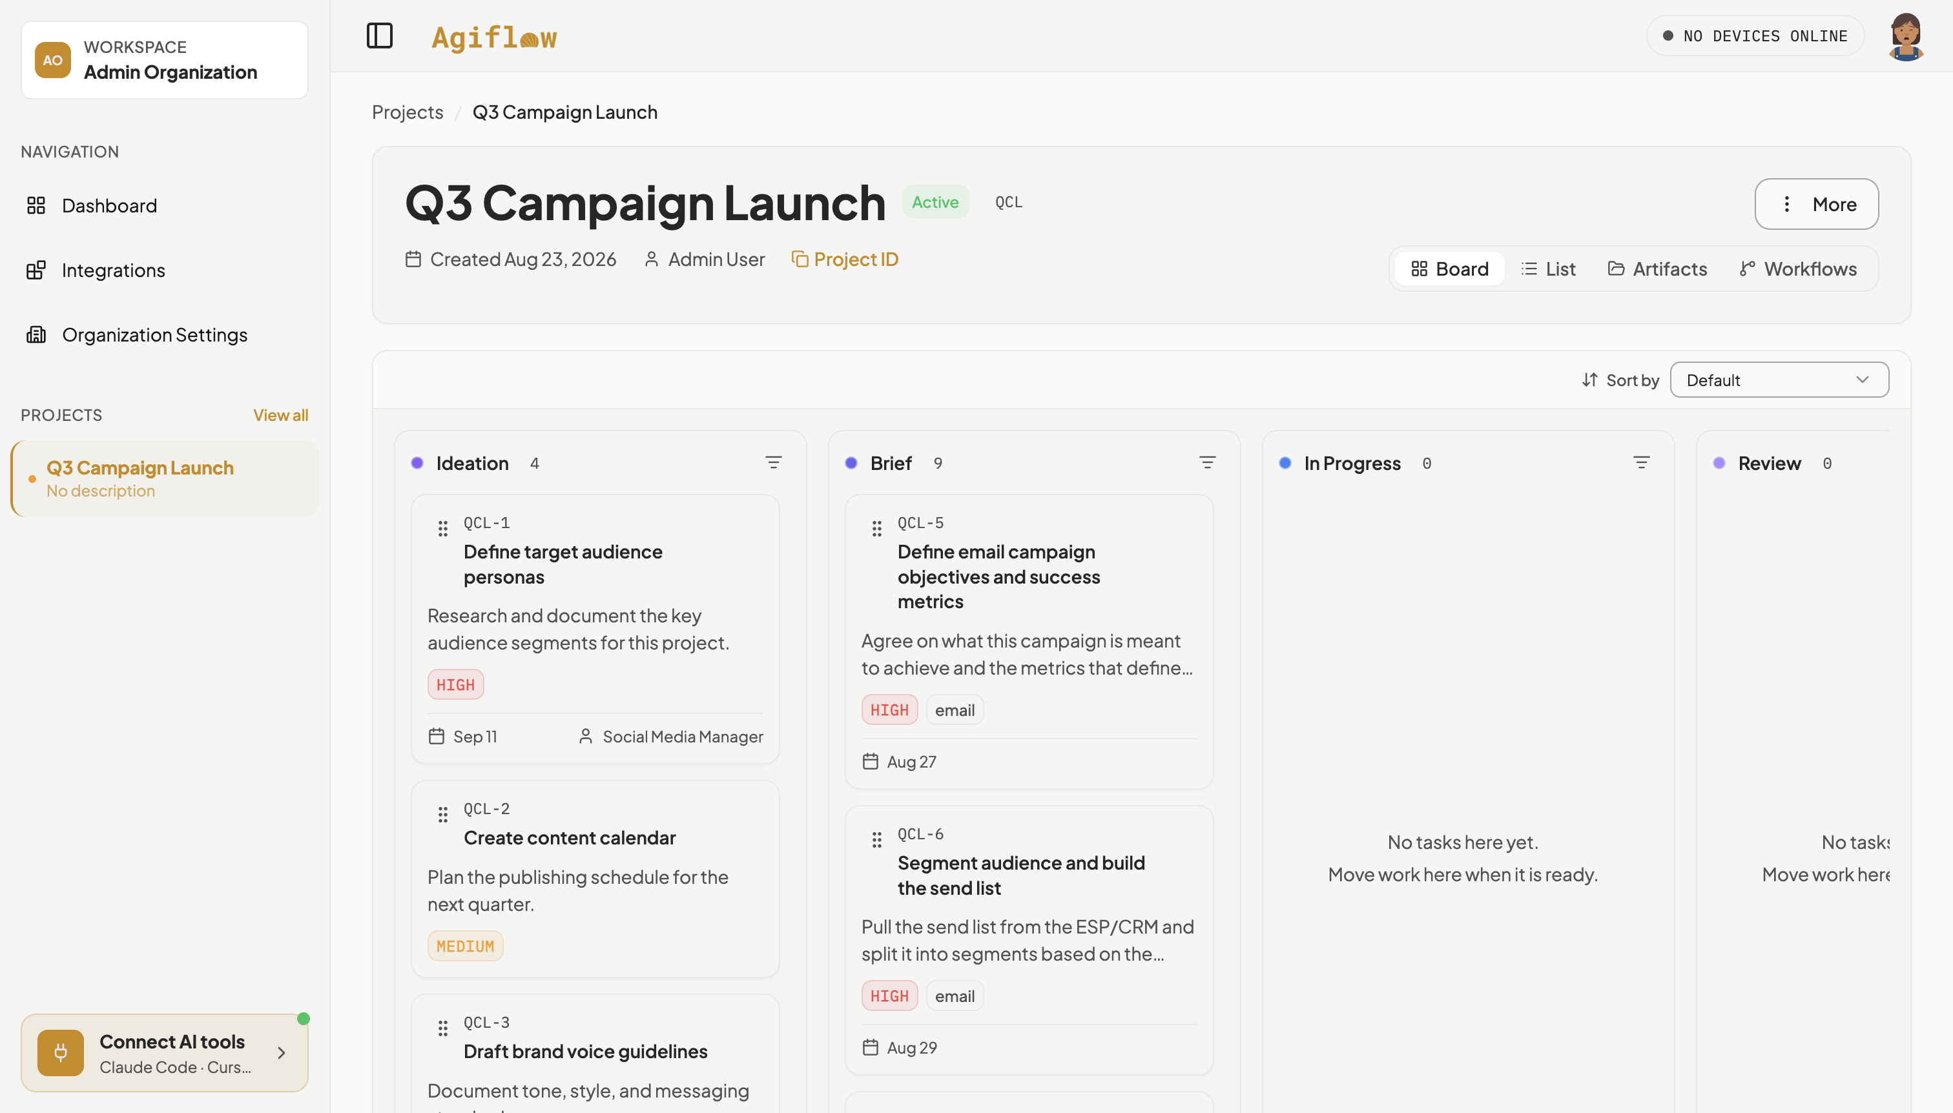The image size is (1953, 1113).
Task: Click the calendar icon next to Created date
Action: (x=413, y=259)
